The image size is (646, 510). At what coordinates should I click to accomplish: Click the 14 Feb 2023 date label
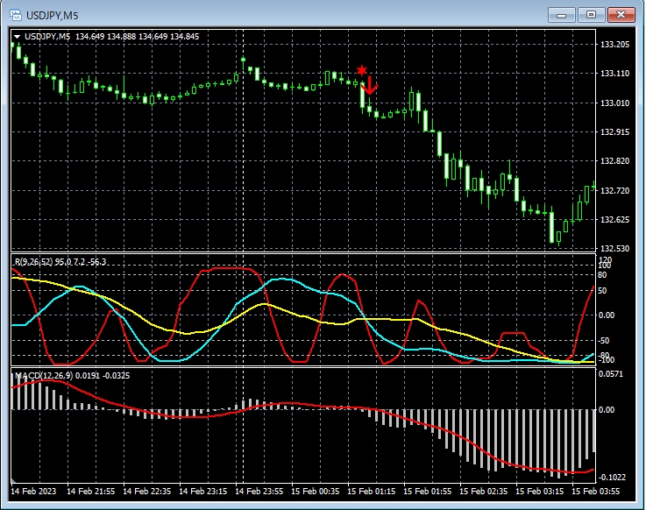click(x=35, y=492)
